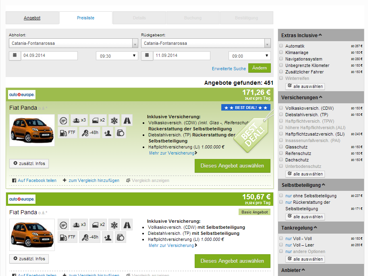Open the pickup date calendar icon

(15, 55)
